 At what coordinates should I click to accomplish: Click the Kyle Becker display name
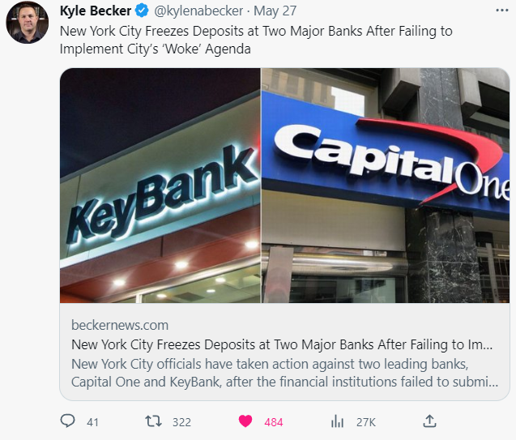click(96, 11)
